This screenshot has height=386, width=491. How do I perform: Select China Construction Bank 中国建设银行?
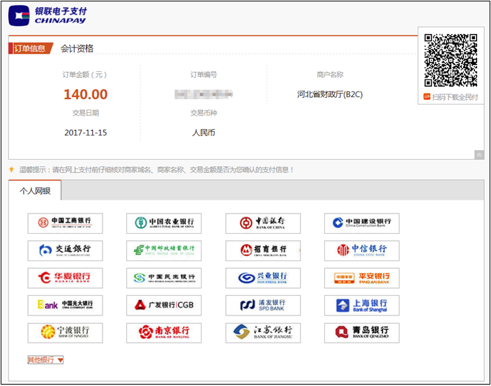coord(361,223)
